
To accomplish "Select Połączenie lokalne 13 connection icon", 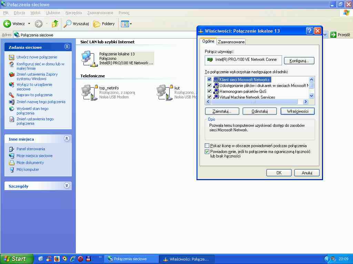I will point(89,58).
